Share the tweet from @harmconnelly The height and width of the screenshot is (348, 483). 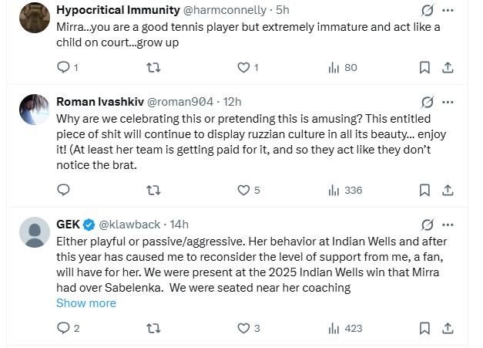pos(448,67)
